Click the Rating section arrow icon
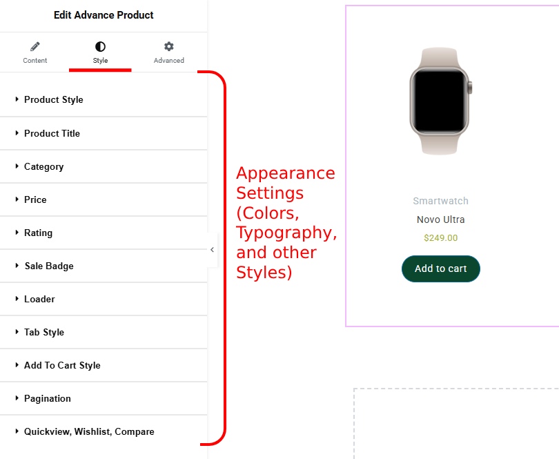 (17, 233)
